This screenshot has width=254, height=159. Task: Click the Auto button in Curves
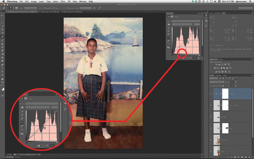pos(197,24)
